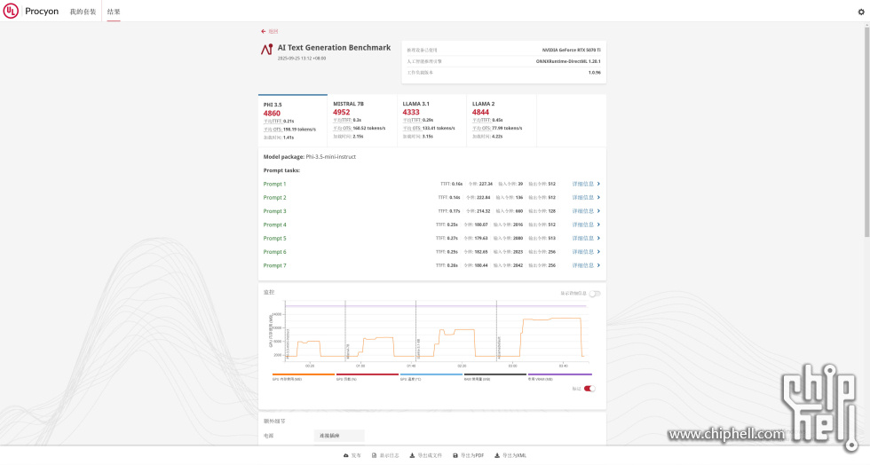Image resolution: width=870 pixels, height=465 pixels.
Task: Click the Phi-3.5-mini-instruct model package text
Action: tap(330, 156)
